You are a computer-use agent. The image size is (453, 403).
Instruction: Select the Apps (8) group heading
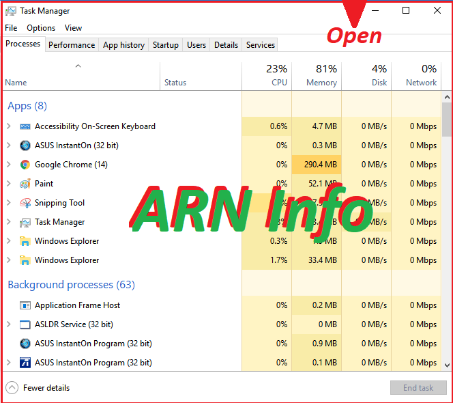(x=27, y=106)
